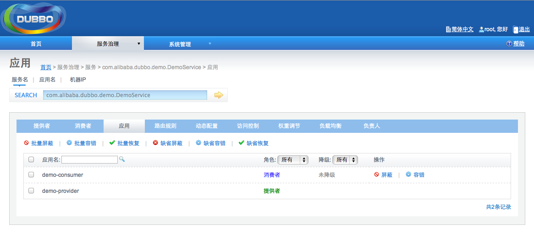The image size is (534, 235).
Task: Click the red 缺省屏蔽 icon
Action: 155,143
